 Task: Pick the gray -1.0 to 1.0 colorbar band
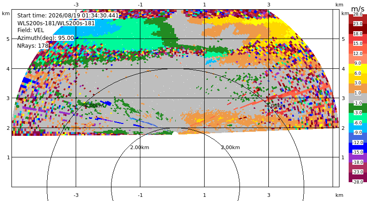pos(358,98)
